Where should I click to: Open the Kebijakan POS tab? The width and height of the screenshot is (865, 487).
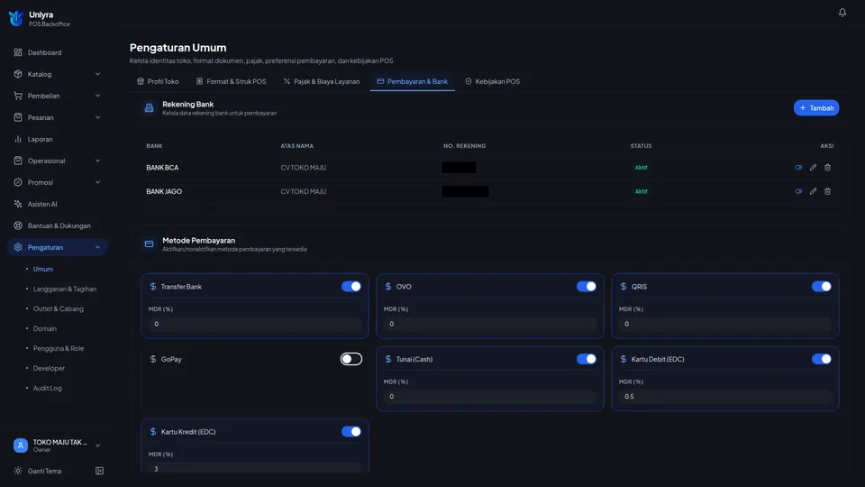[492, 81]
